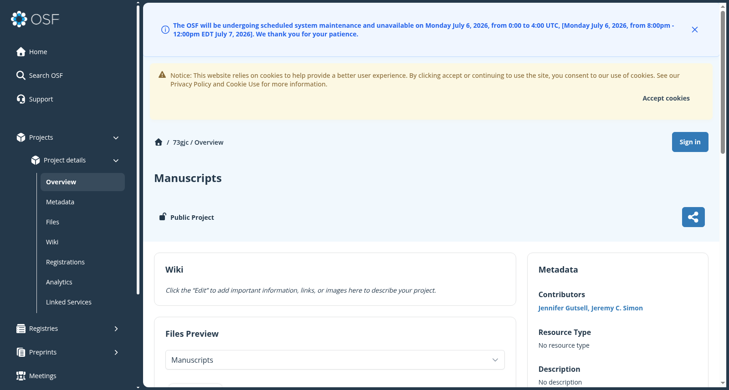
Task: Expand the Preprints chevron
Action: [x=116, y=352]
